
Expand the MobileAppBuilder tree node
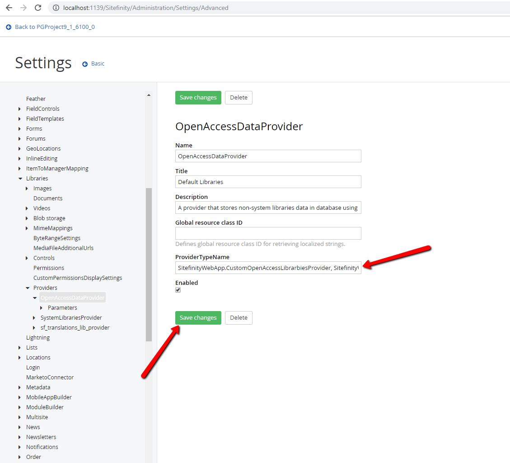19,397
